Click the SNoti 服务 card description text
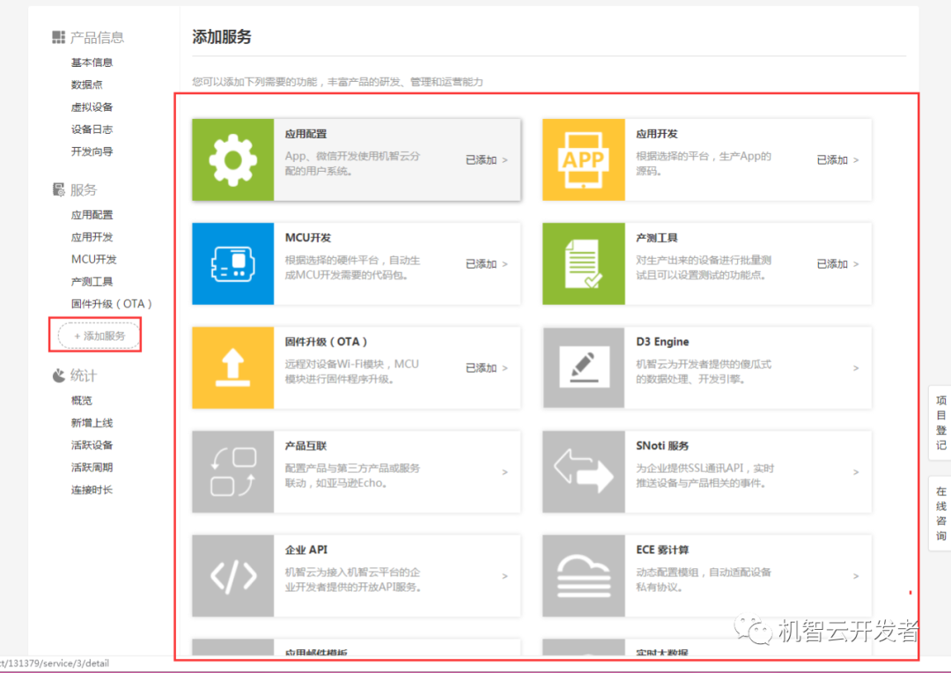951x673 pixels. point(704,476)
